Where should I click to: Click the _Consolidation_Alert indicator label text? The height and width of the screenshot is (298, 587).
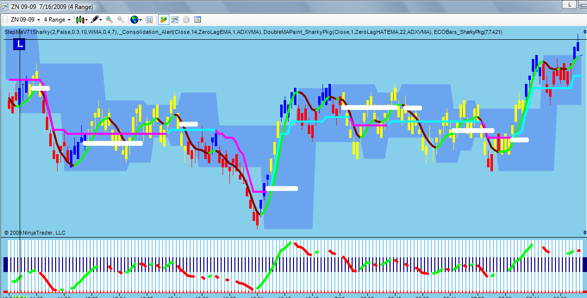pyautogui.click(x=190, y=32)
